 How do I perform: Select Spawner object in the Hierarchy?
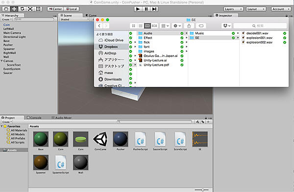9,49
